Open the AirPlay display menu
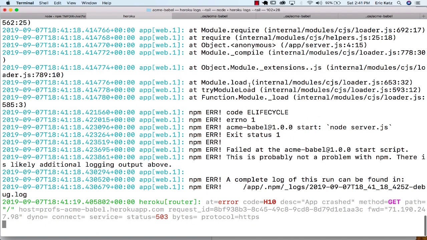This screenshot has width=427, height=240. point(292,3)
